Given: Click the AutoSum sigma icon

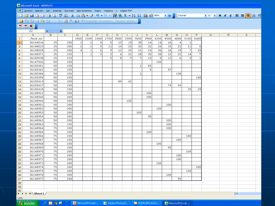Looking at the screenshot, I should pos(125,15).
